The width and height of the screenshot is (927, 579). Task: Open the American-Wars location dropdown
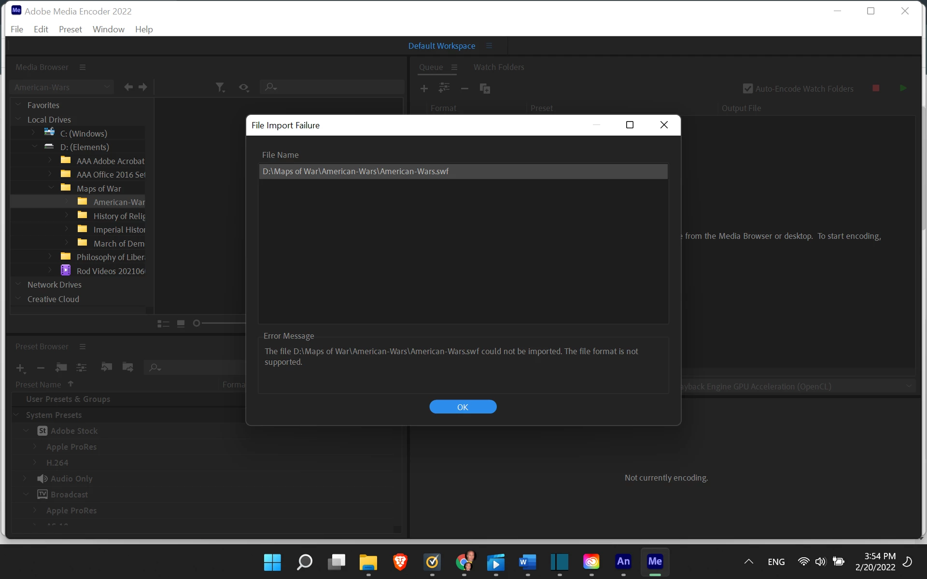[x=61, y=87]
